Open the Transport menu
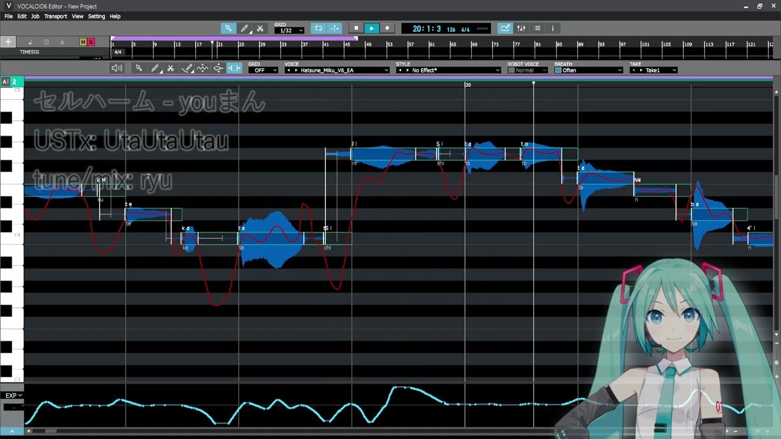Screen dimensions: 781x439 pos(56,16)
